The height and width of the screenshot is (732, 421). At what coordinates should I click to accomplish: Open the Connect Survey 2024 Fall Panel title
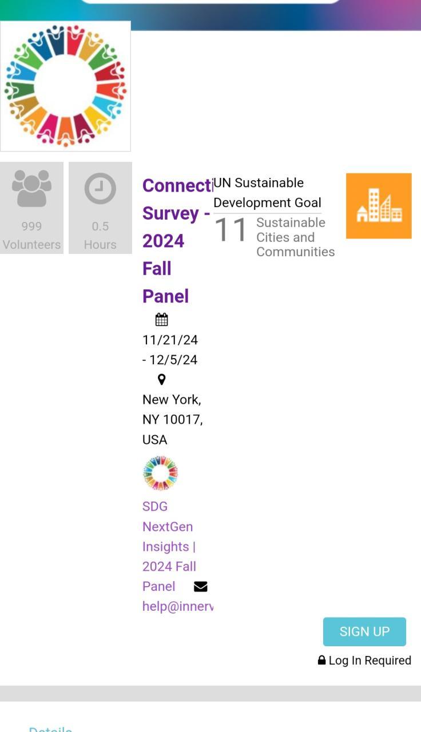click(x=170, y=240)
